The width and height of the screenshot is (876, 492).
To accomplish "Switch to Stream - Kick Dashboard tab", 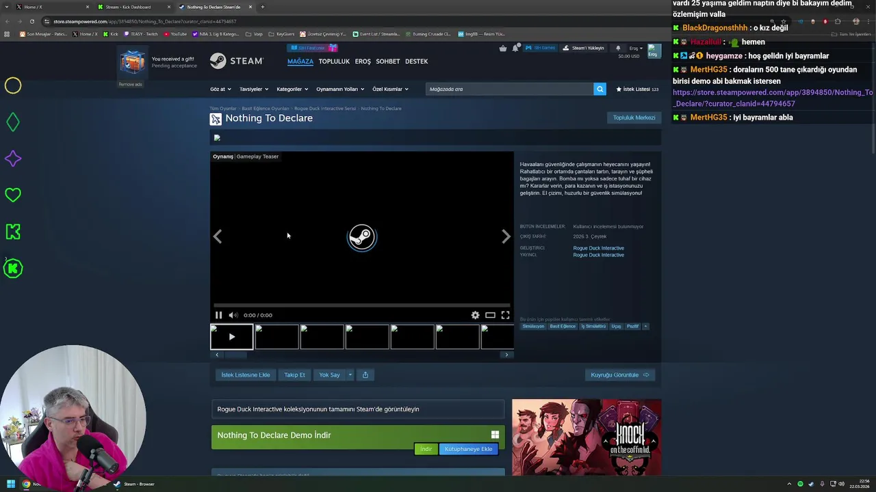I will (133, 7).
